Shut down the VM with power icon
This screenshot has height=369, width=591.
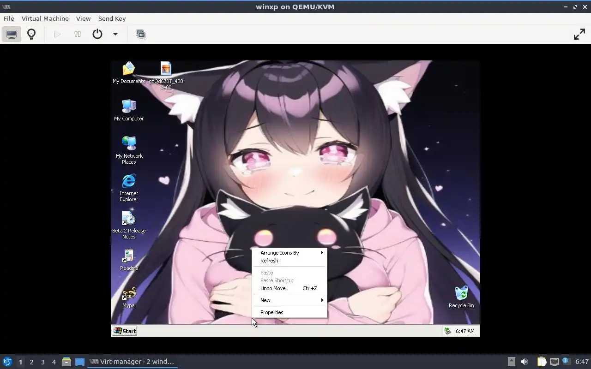click(97, 34)
